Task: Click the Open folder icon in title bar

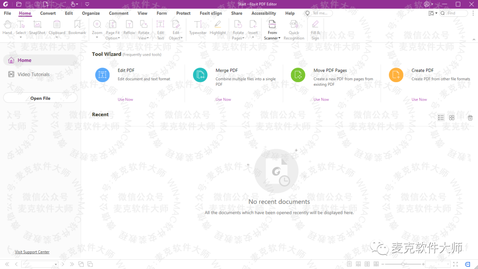Action: click(x=19, y=4)
